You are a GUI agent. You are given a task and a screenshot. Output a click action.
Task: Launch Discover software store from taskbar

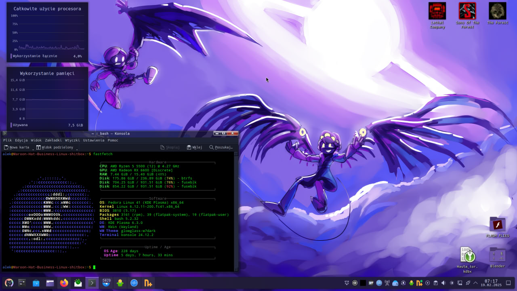click(36, 283)
